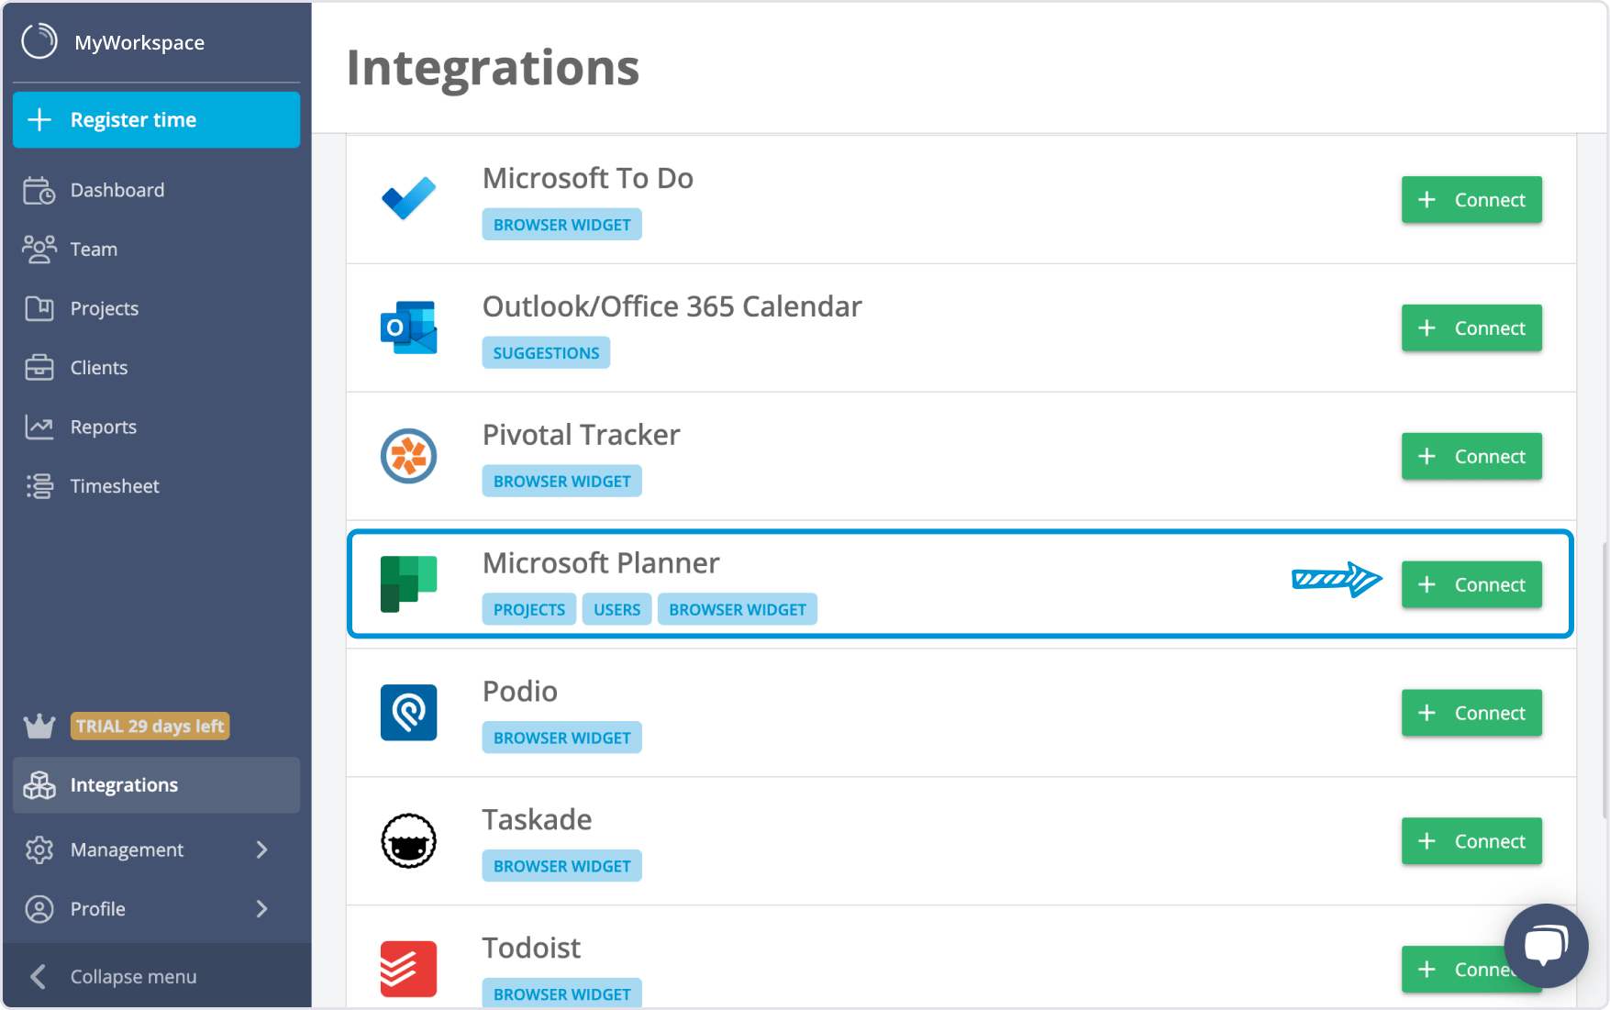The width and height of the screenshot is (1610, 1010).
Task: Click the PROJECTS tag under Microsoft Planner
Action: (x=528, y=608)
